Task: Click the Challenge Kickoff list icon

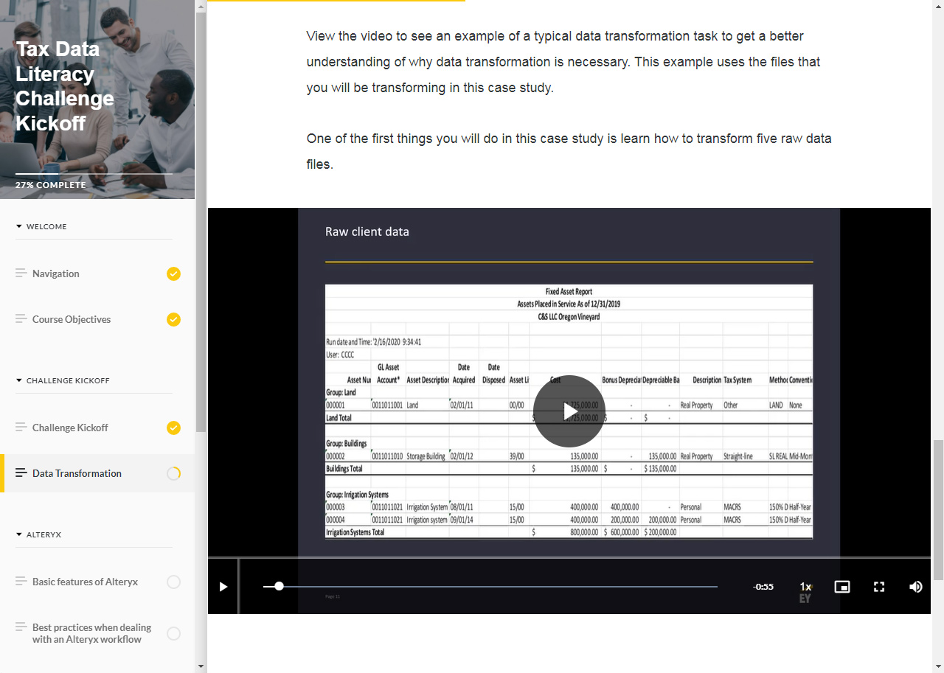Action: coord(21,428)
